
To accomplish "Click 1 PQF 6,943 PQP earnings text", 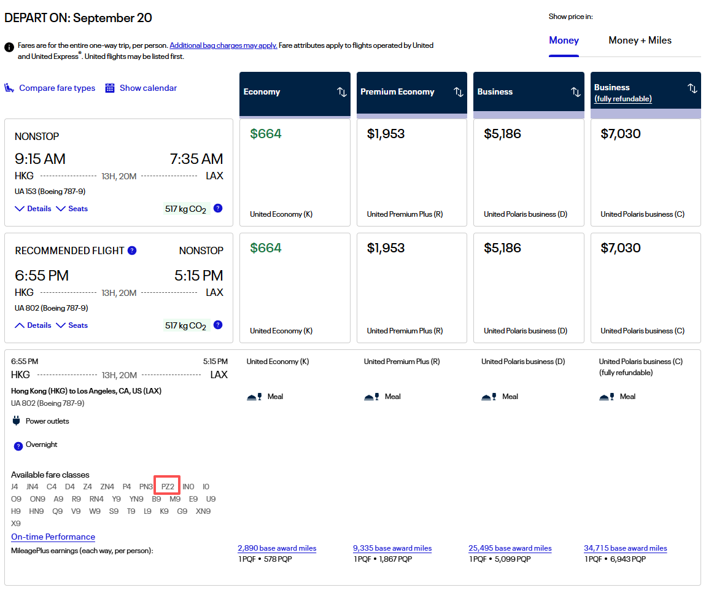I will click(615, 559).
